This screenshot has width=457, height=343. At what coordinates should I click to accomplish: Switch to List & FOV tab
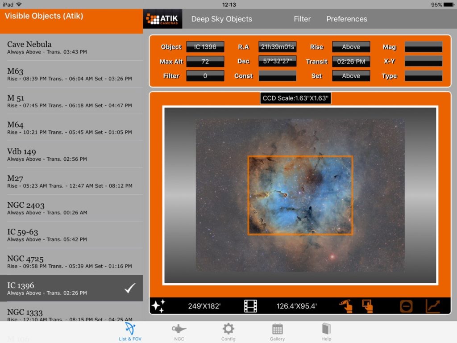130,332
